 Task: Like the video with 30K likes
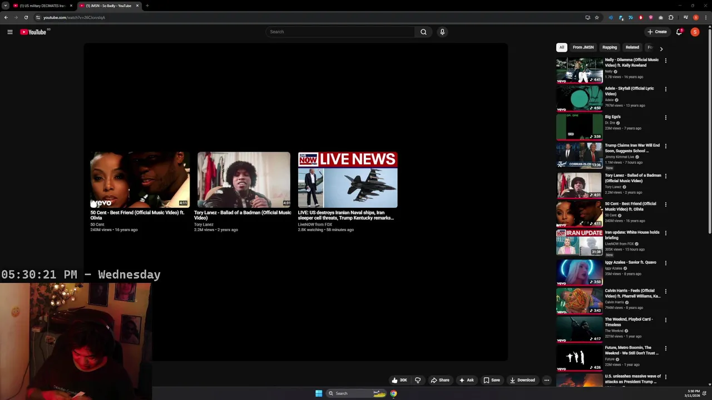coord(399,380)
